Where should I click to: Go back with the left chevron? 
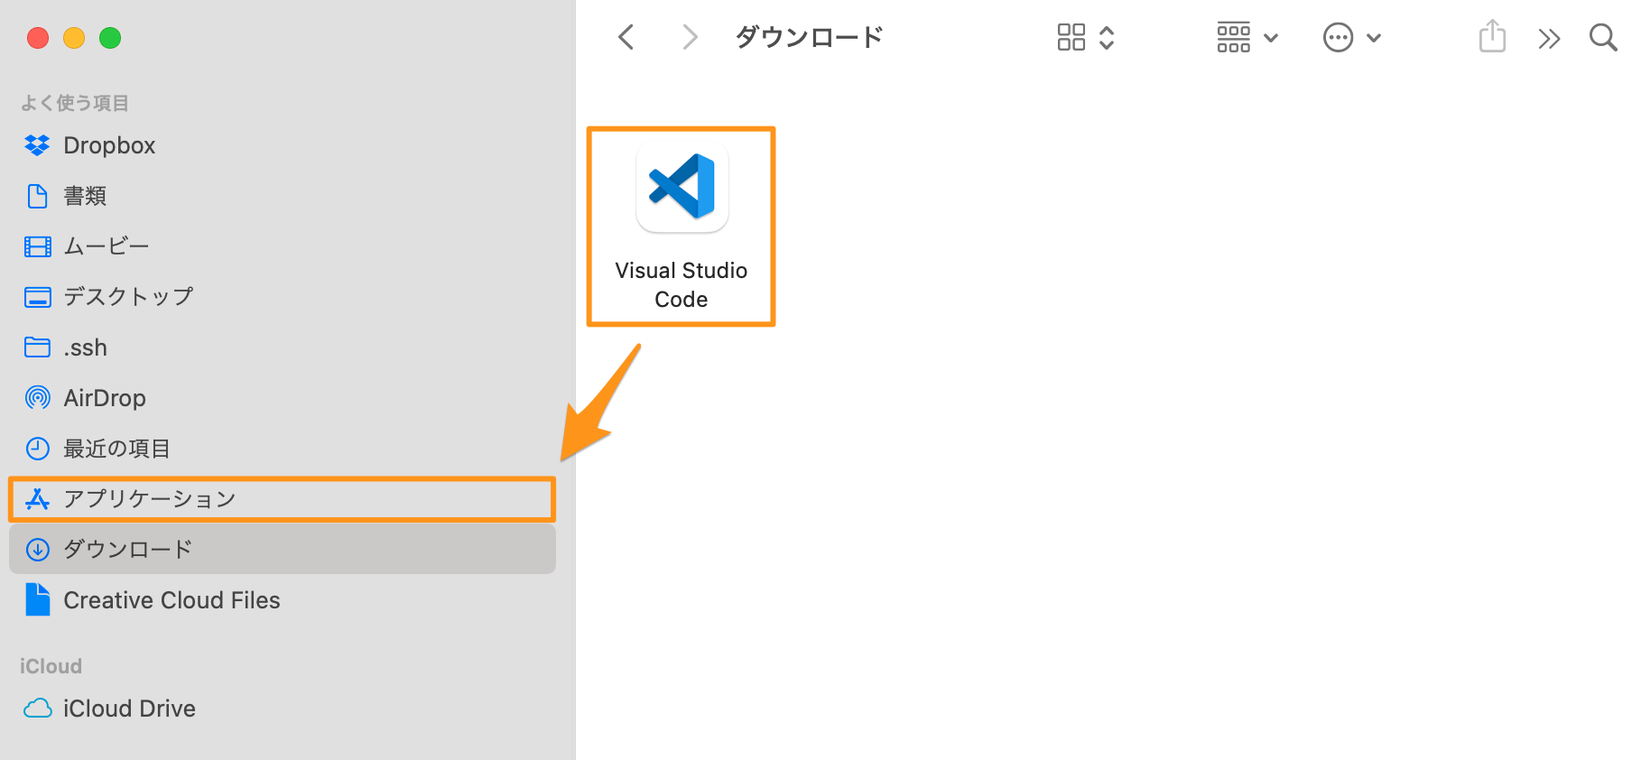click(626, 37)
